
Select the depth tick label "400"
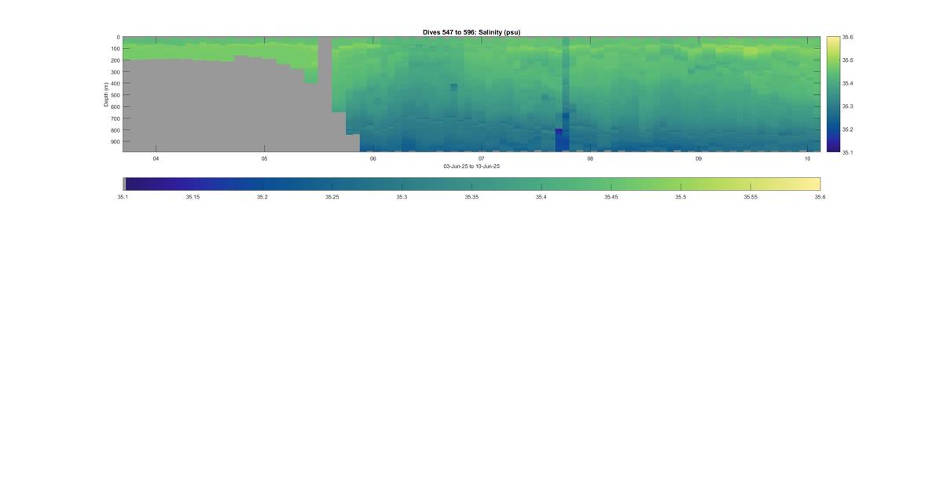click(116, 83)
